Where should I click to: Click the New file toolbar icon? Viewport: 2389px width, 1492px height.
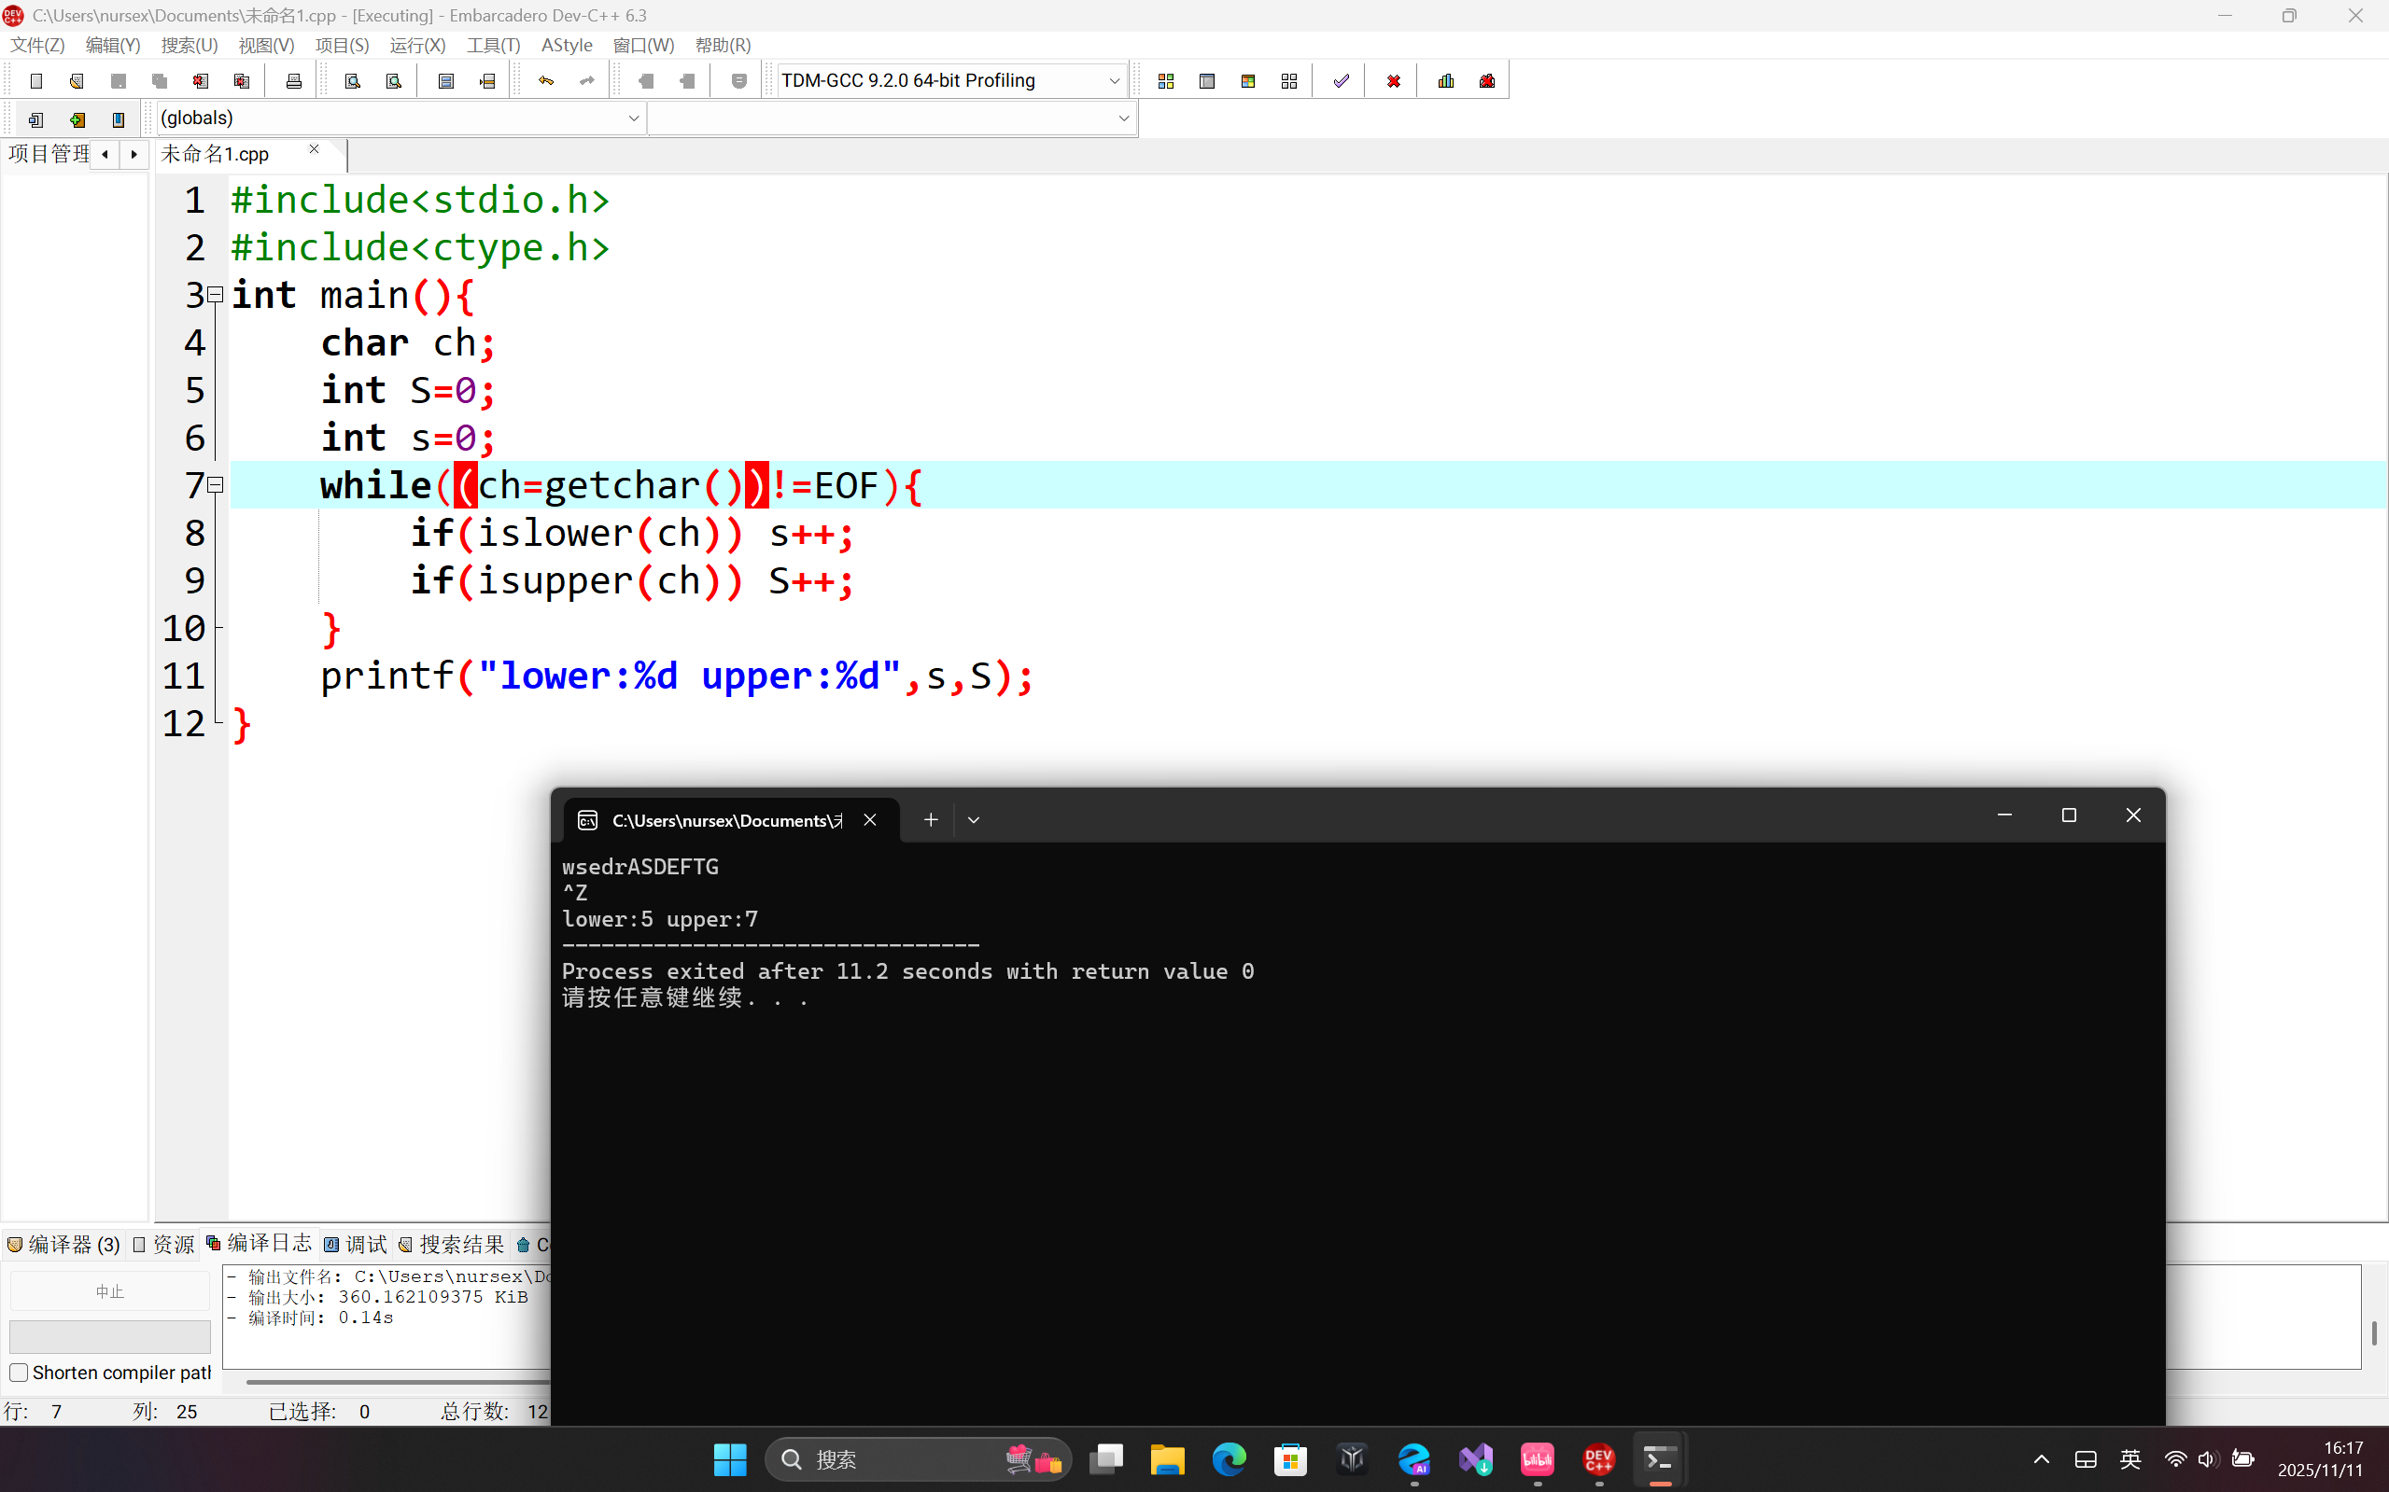pos(36,81)
